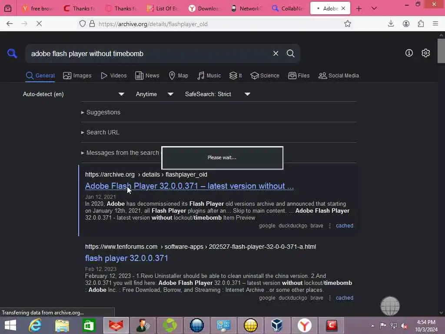Select the Map search category
Screen dimensions: 445x334
[x=178, y=76]
